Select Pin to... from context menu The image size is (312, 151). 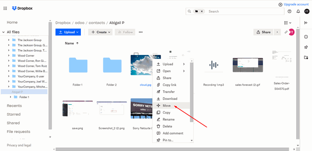pyautogui.click(x=171, y=140)
